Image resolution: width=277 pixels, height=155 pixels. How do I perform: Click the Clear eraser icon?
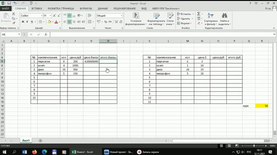(199, 23)
